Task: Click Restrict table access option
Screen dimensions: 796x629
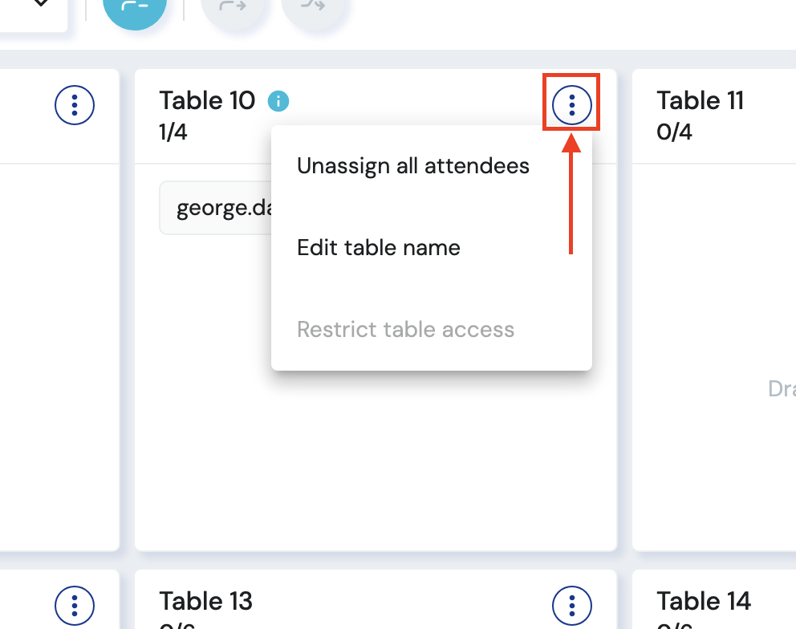Action: coord(405,329)
